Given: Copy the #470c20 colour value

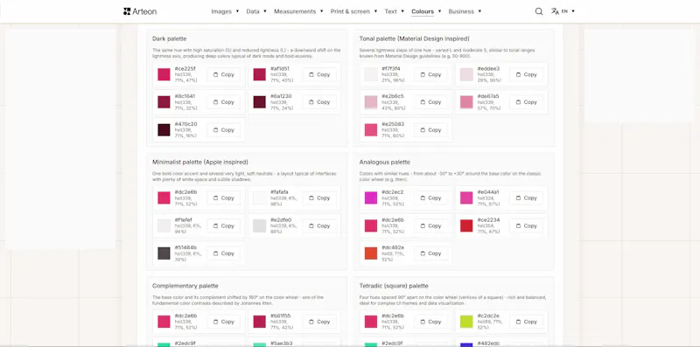Looking at the screenshot, I should pyautogui.click(x=224, y=130).
